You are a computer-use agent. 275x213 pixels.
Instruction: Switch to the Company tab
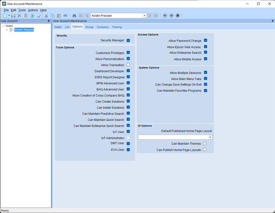tap(103, 27)
